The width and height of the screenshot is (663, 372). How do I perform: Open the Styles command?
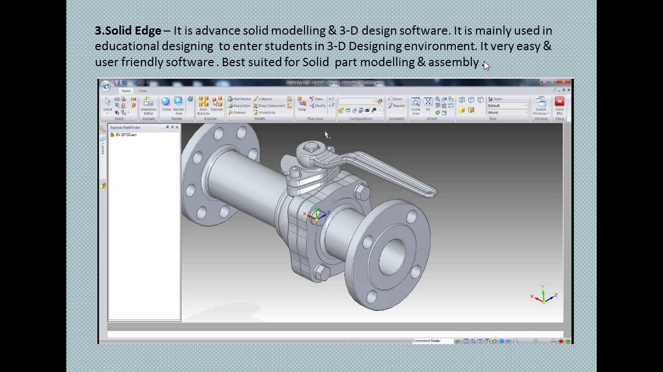click(x=495, y=99)
